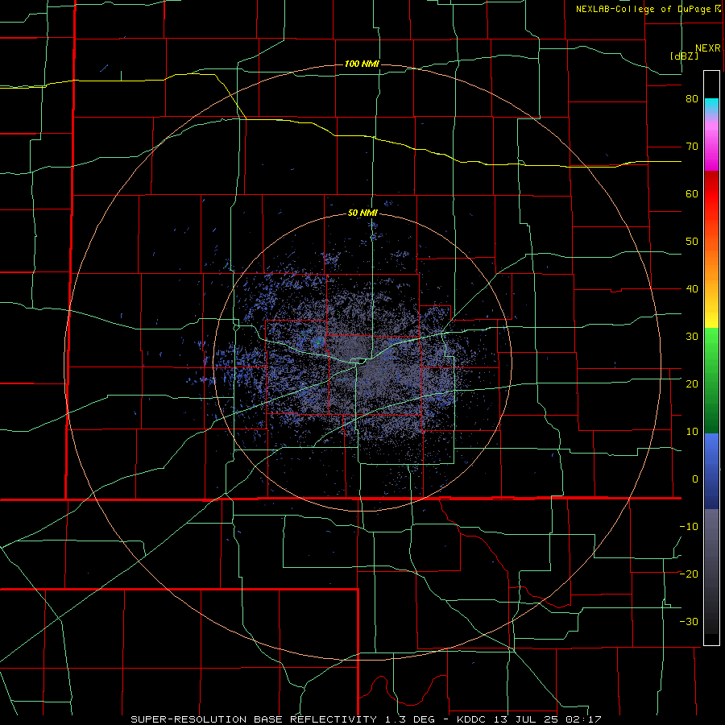Click the 10 value on the dBZ scale
Viewport: 725px width, 725px height.
[x=692, y=432]
